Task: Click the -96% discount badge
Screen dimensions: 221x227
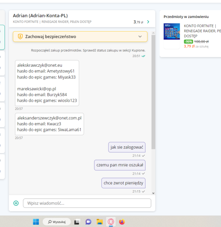Action: [x=188, y=42]
